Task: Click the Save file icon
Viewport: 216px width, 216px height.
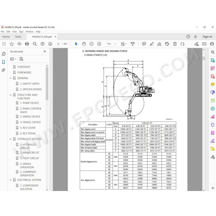Action: click(x=4, y=44)
